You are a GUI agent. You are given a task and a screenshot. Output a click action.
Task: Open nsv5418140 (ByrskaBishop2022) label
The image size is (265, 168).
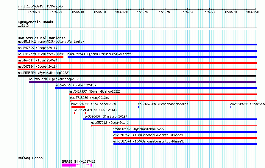pyautogui.click(x=138, y=129)
